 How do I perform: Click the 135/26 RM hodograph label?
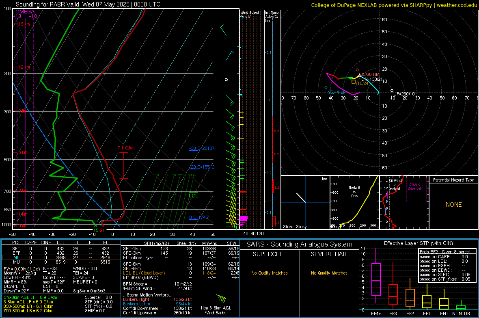[x=369, y=74]
